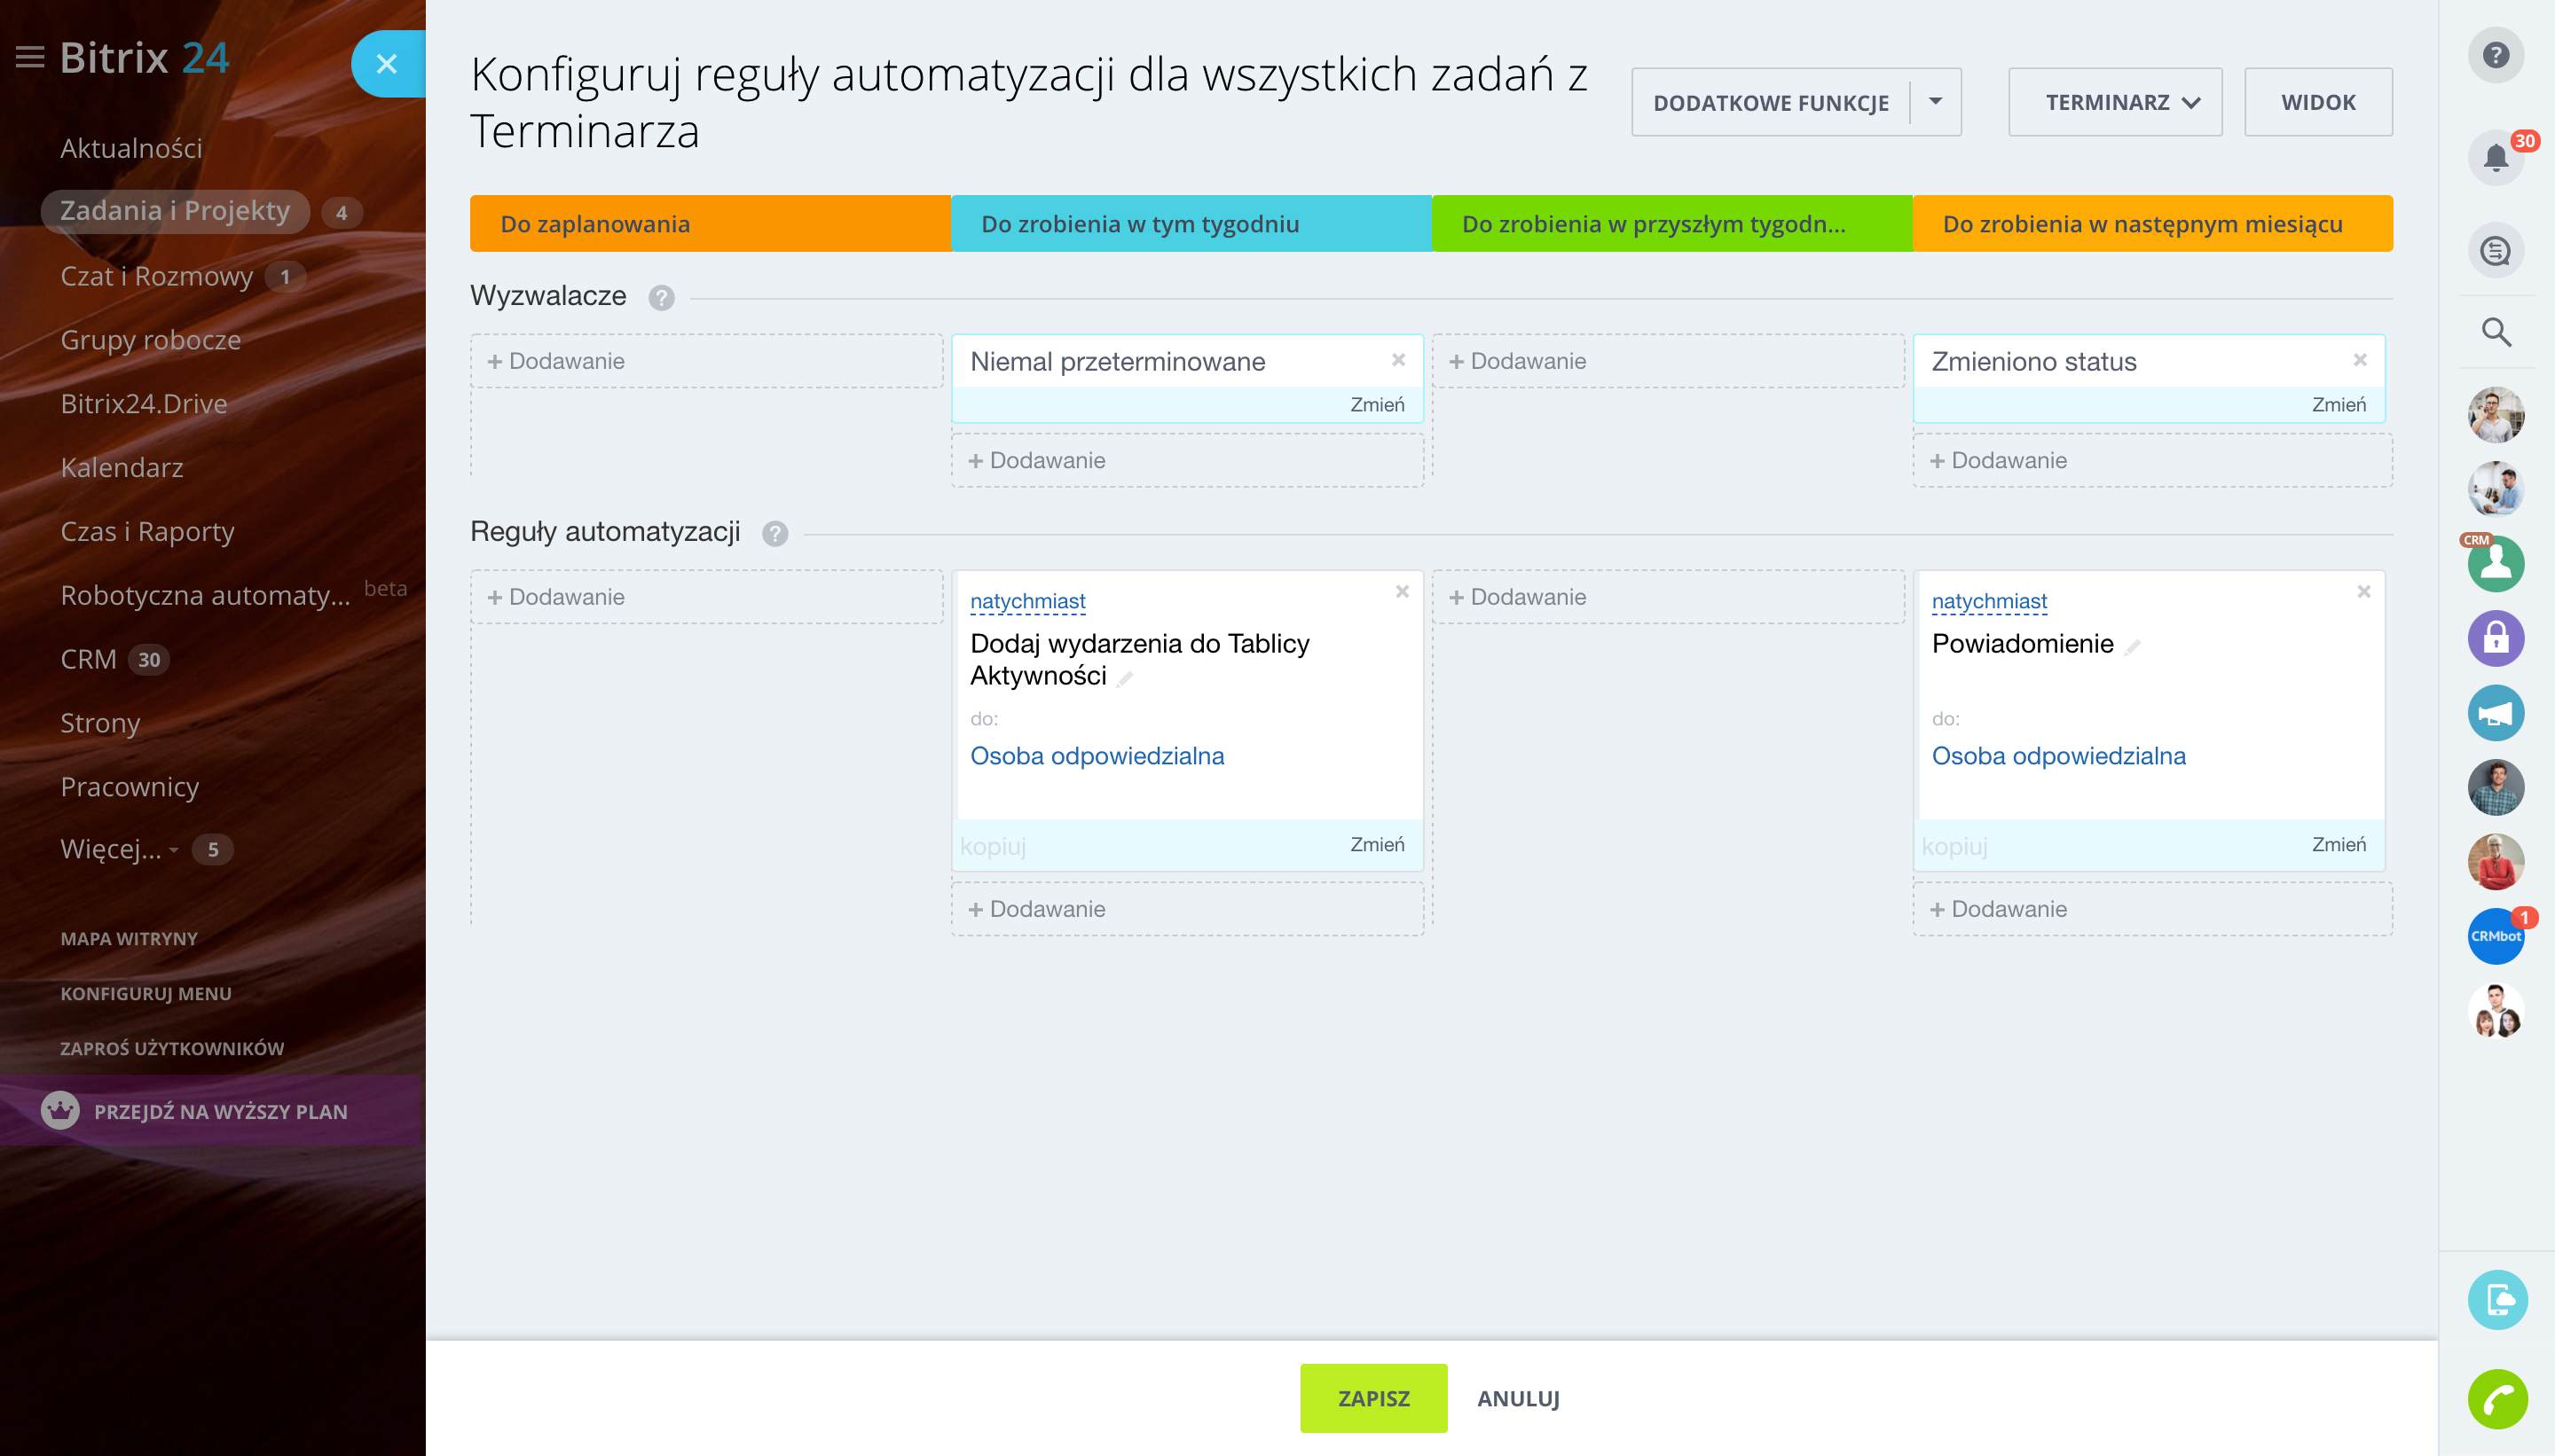Open the megaphone announcements icon

click(2495, 713)
